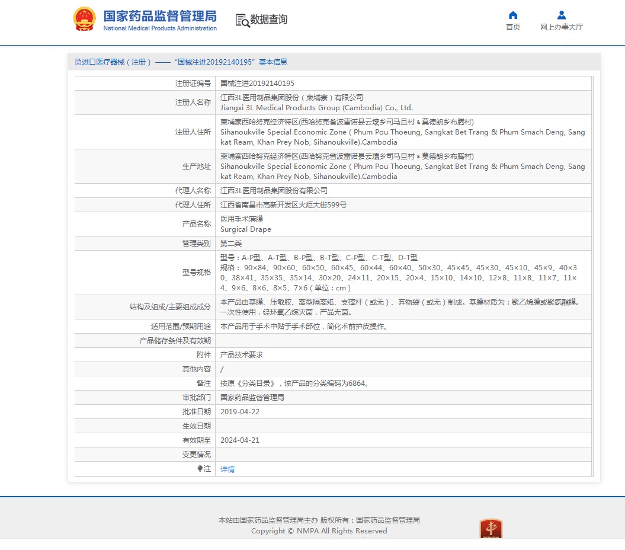
Task: Open the 详情 link
Action: 227,469
